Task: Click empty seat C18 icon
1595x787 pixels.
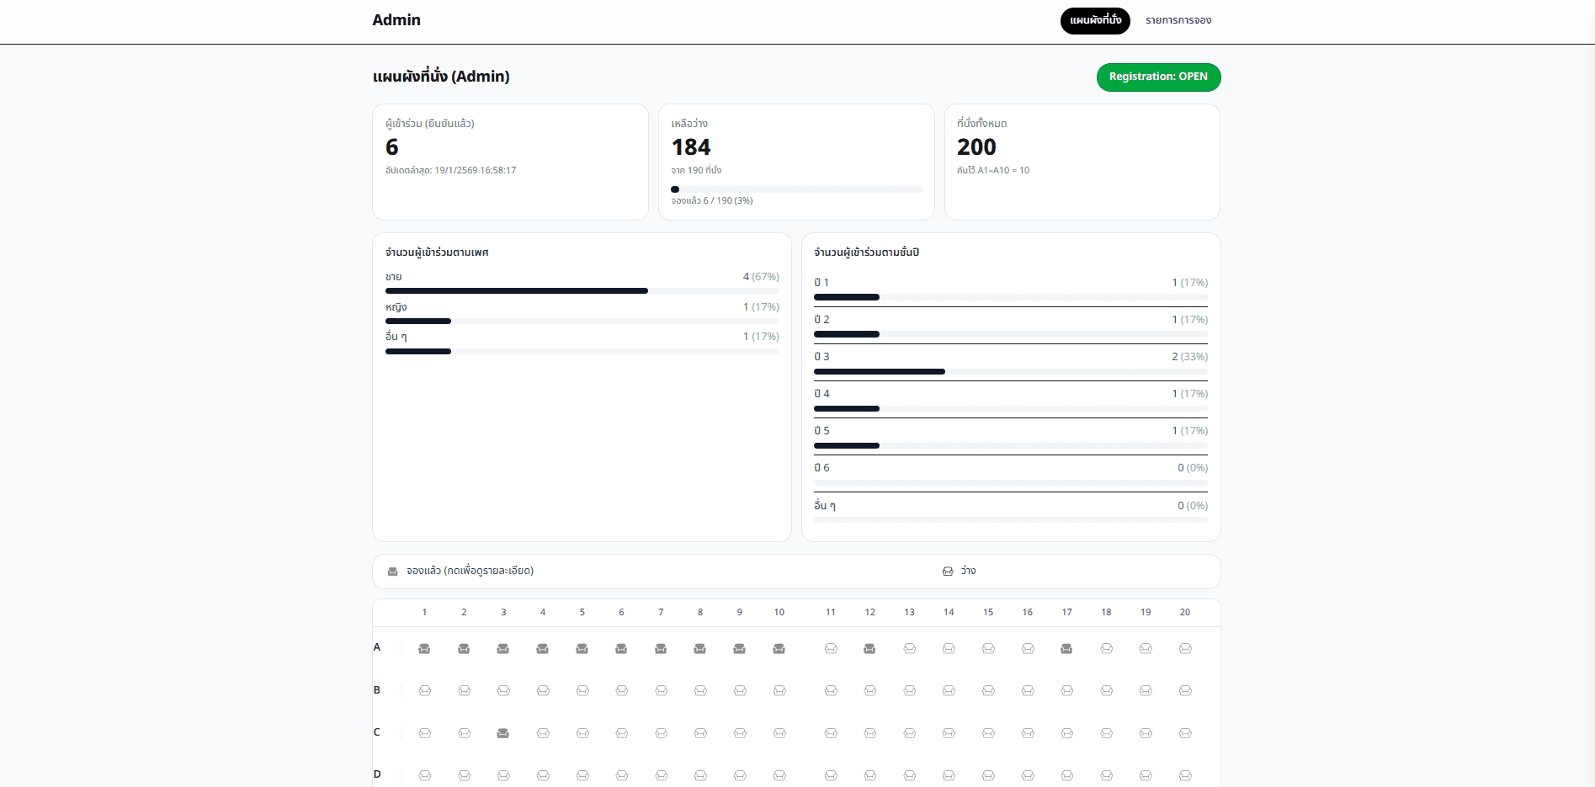Action: click(x=1106, y=733)
